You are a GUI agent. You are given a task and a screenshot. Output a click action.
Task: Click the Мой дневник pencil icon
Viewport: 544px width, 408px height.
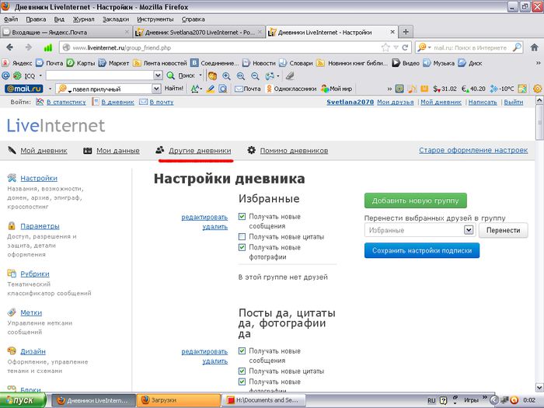12,150
